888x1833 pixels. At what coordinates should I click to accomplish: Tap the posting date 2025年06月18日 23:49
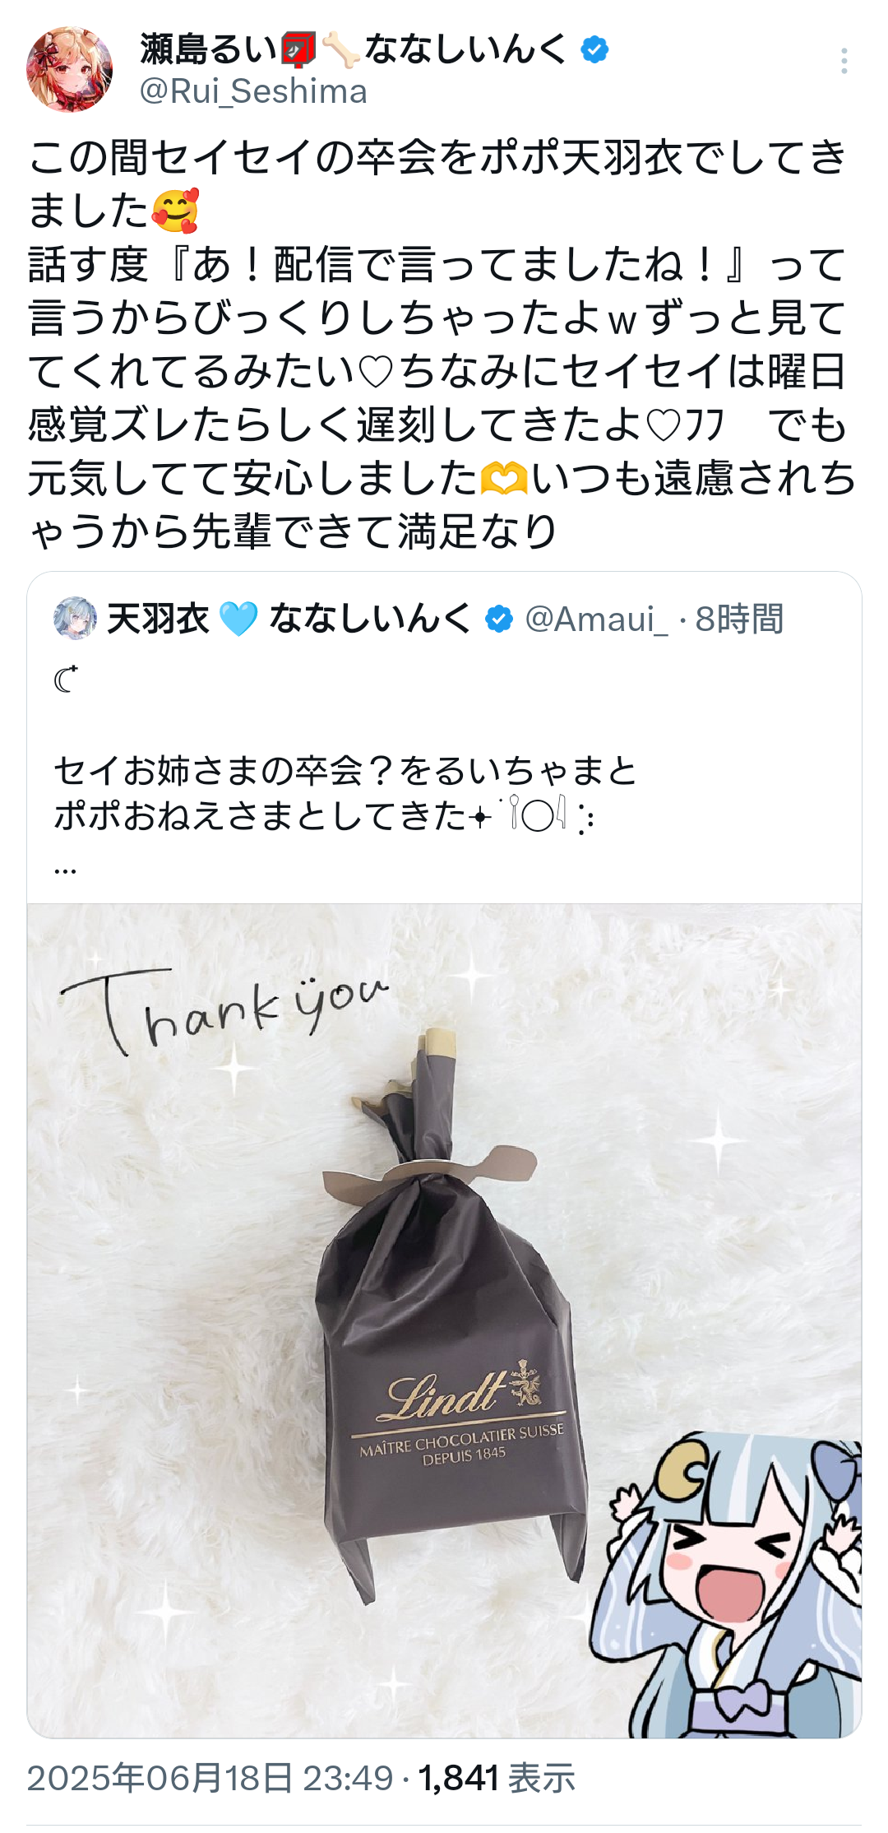[210, 1778]
